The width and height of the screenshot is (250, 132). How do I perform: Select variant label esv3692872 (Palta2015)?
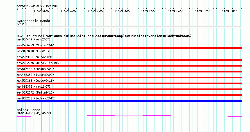[35, 92]
